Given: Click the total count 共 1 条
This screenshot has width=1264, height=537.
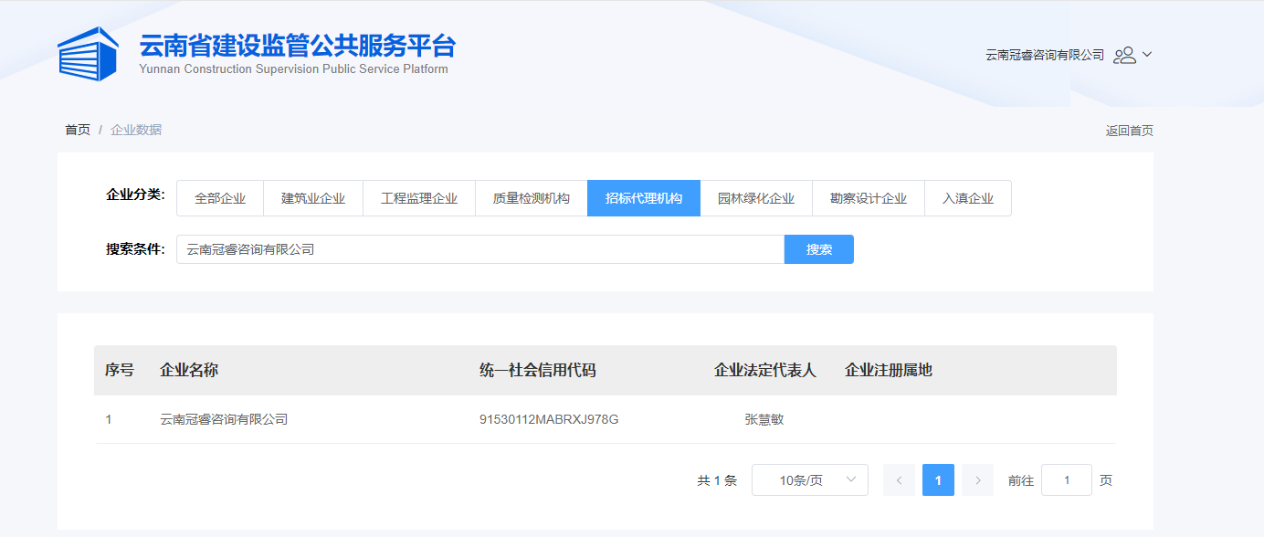Looking at the screenshot, I should [x=717, y=480].
